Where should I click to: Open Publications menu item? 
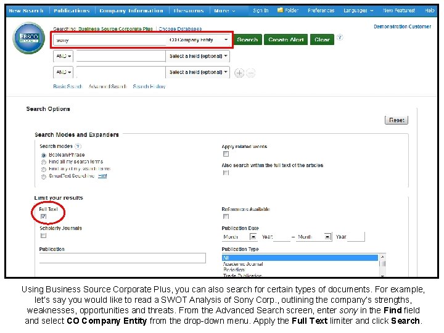pos(72,10)
